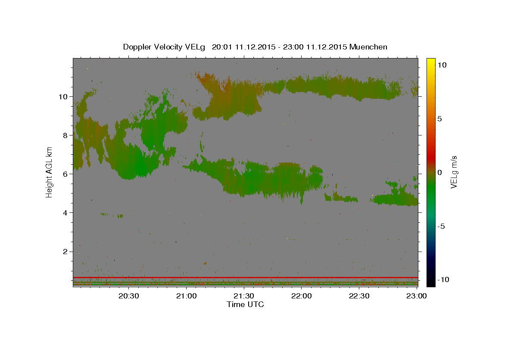This screenshot has width=517, height=344.
Task: Click the red horizontal line near ground level
Action: (245, 277)
